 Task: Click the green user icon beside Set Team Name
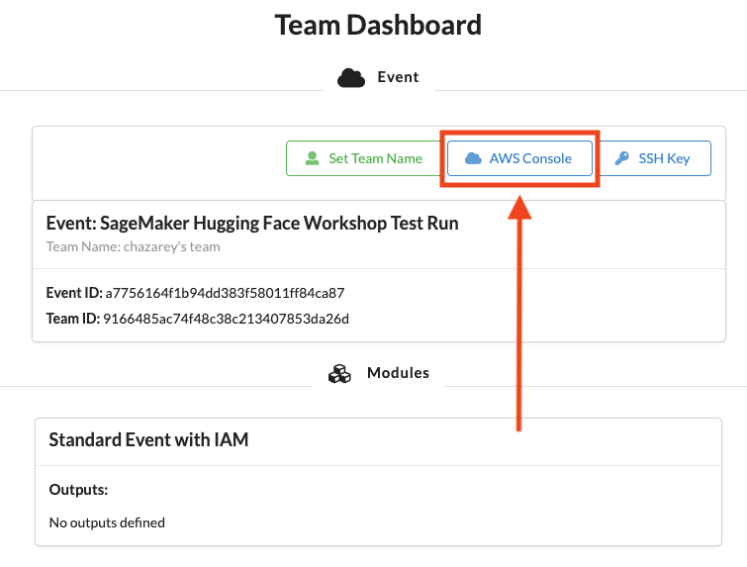(312, 158)
